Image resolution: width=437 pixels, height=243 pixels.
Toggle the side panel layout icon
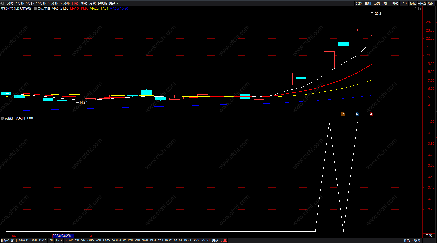coord(420,9)
